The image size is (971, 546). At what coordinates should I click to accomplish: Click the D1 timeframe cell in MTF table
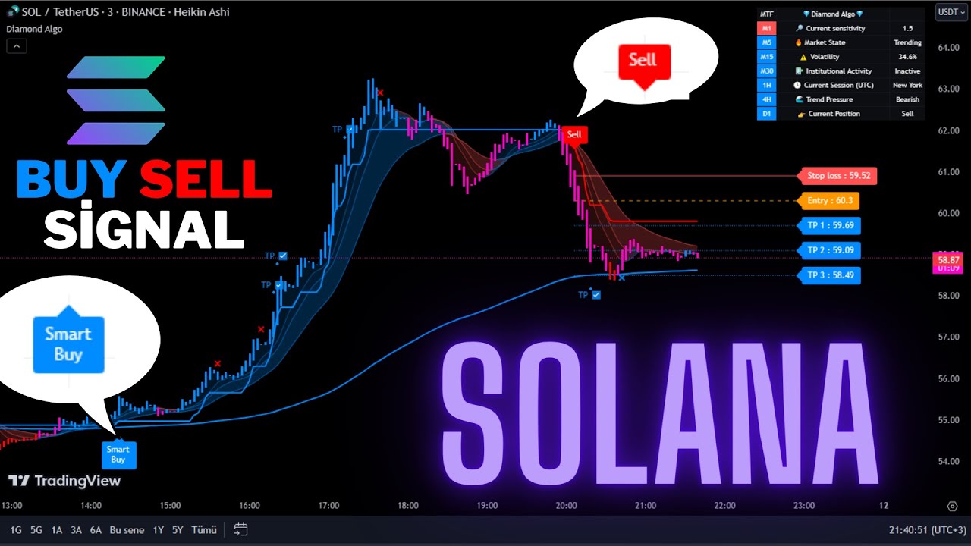pos(767,114)
